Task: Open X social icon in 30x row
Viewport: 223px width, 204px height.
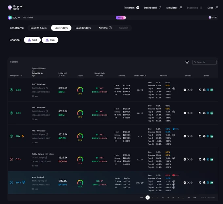Action: tap(188, 136)
